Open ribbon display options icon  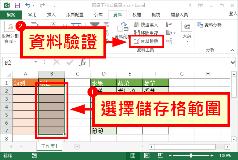click(x=200, y=6)
